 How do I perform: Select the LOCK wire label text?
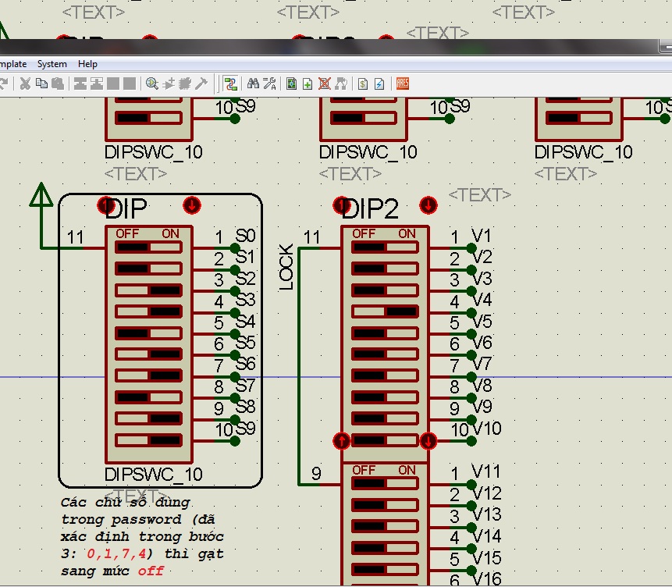coord(286,268)
